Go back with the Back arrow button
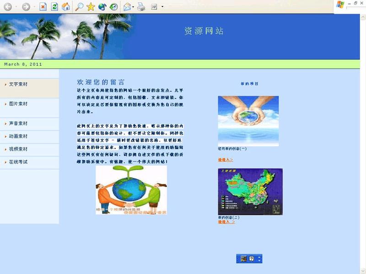The height and width of the screenshot is (274, 366). (8, 6)
